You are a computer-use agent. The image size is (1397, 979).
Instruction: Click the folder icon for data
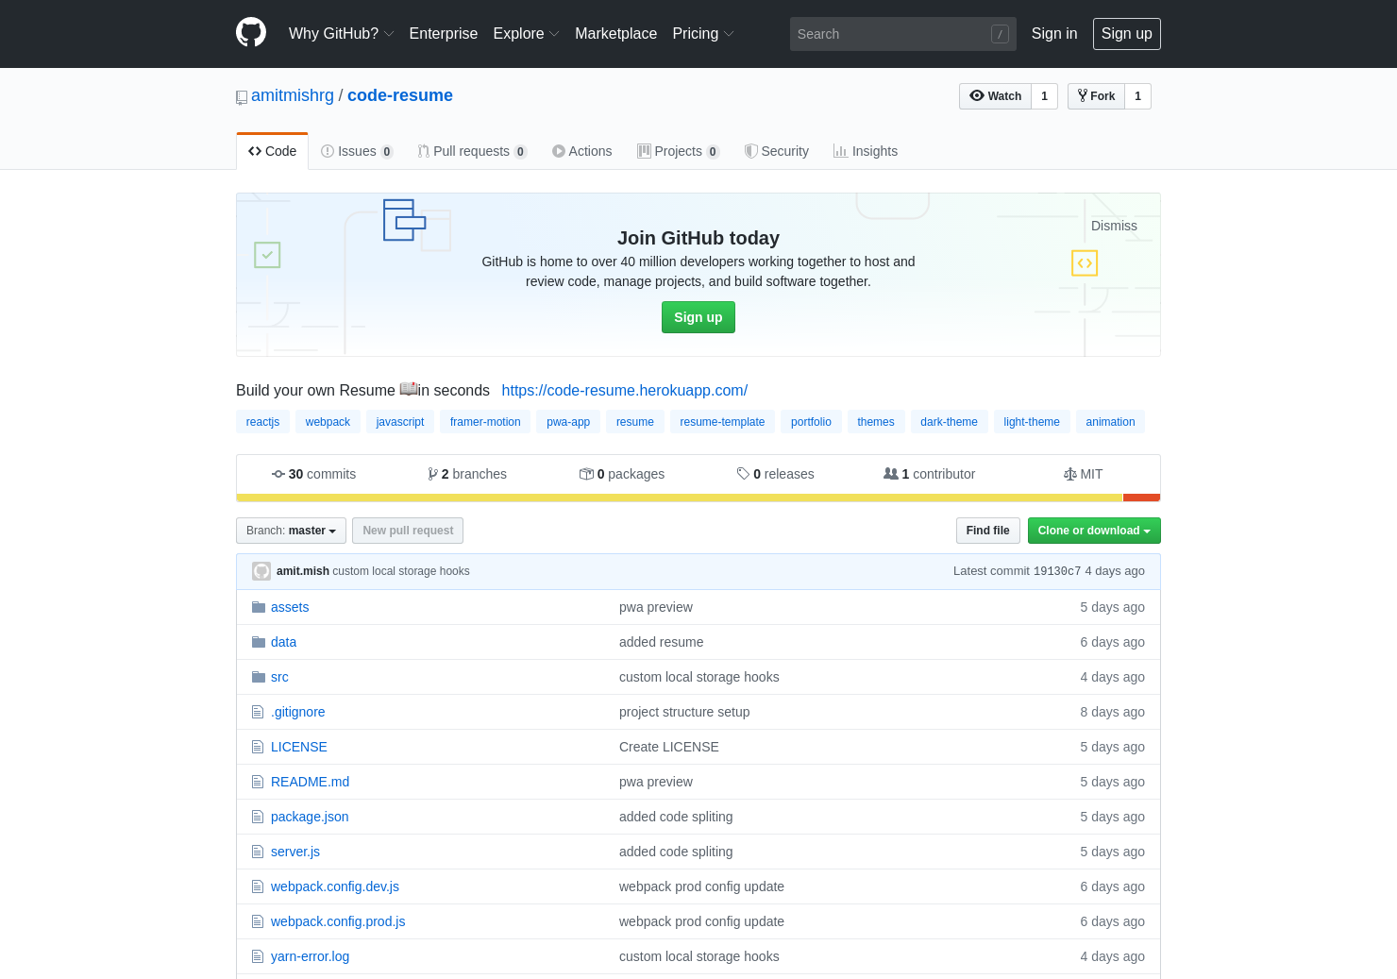259,642
